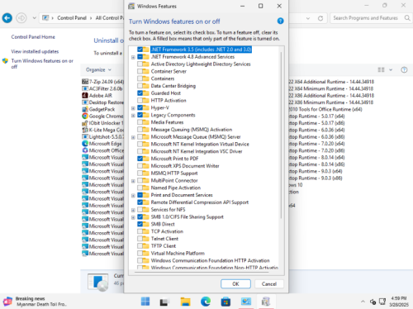Click Turn Windows features on or off link
413x309 pixels.
click(x=42, y=64)
